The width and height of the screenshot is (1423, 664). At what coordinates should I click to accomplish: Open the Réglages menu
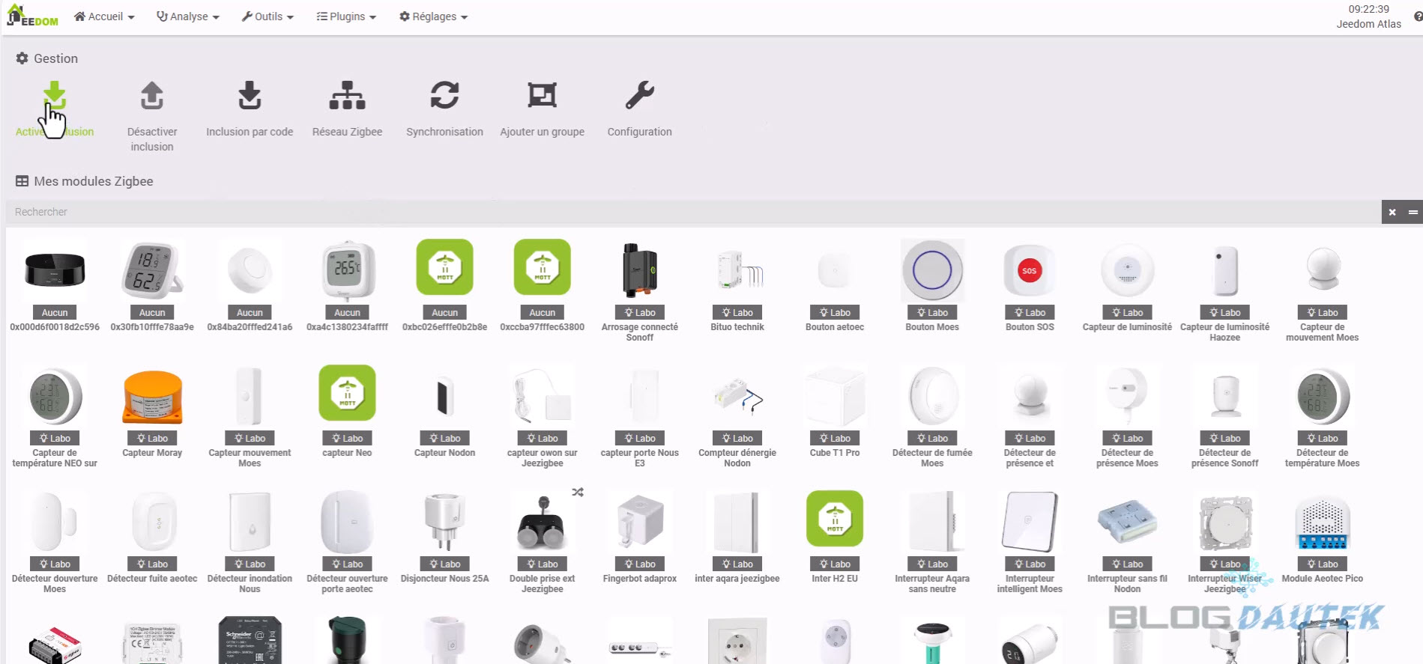[x=433, y=16]
